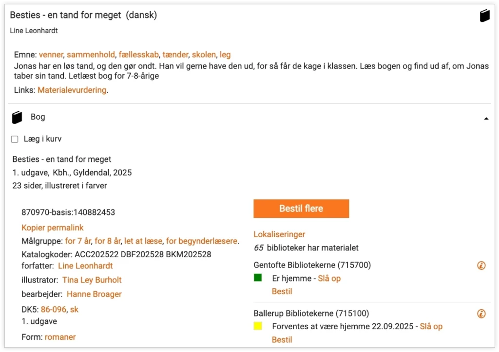The image size is (499, 352).
Task: Click green availability square for Gentofte
Action: 258,278
